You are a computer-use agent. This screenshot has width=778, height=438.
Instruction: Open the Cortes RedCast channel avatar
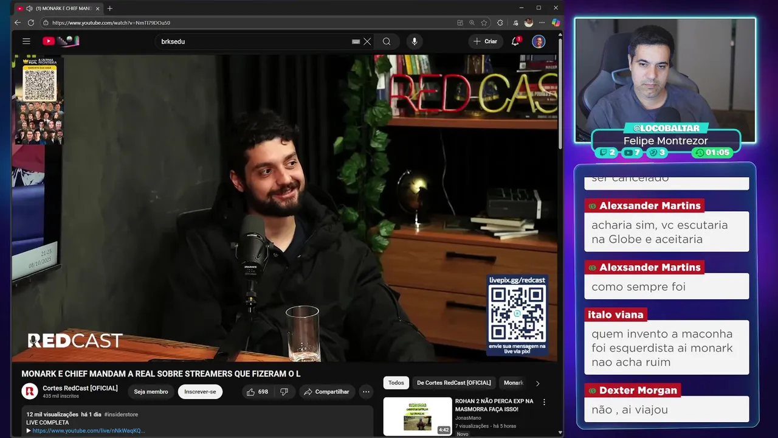pyautogui.click(x=30, y=391)
